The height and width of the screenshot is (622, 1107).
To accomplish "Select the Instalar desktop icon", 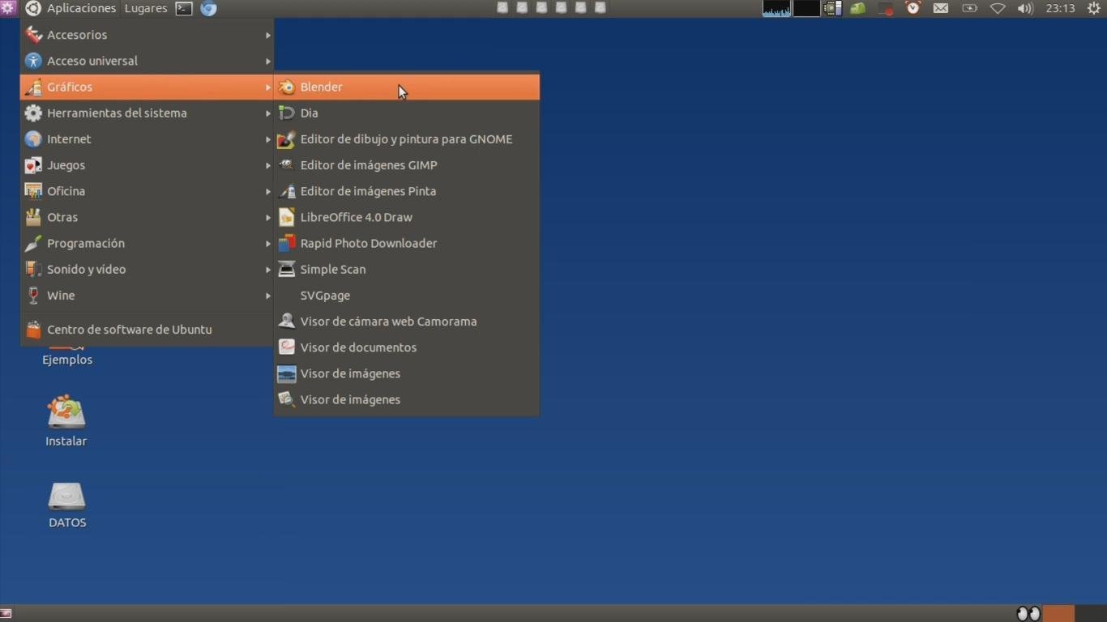I will [x=66, y=412].
